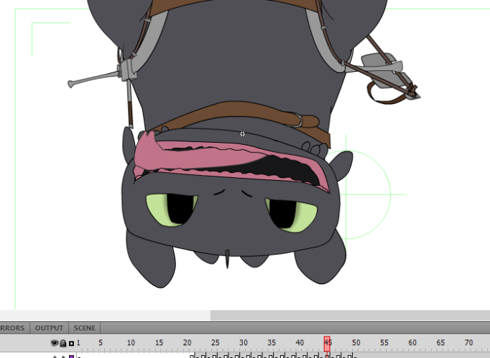This screenshot has height=358, width=490.
Task: Click the red playhead at frame 45
Action: (x=327, y=342)
